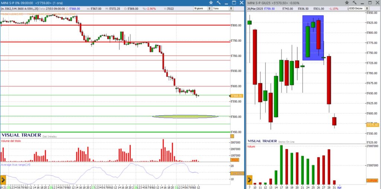Click the small orange square beside Dati Intraday bar
The width and height of the screenshot is (381, 189).
[232, 136]
